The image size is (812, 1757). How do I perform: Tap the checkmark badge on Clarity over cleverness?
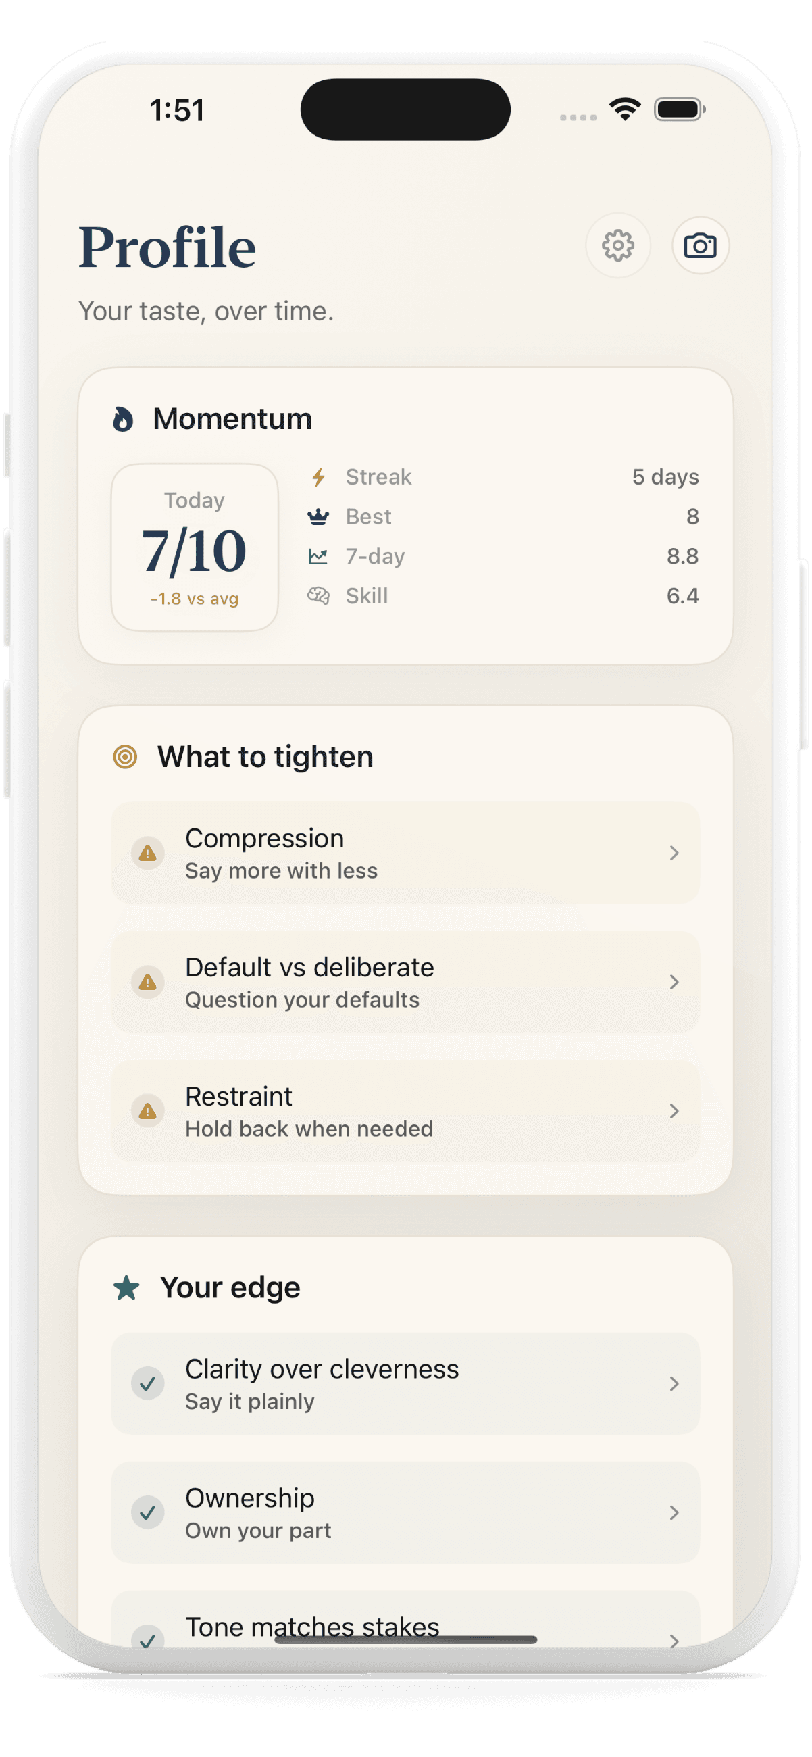pyautogui.click(x=147, y=1383)
